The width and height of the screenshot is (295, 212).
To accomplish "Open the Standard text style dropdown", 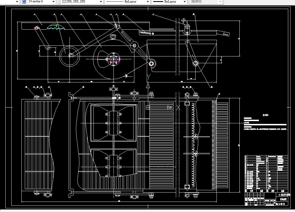I will tap(41, 2).
